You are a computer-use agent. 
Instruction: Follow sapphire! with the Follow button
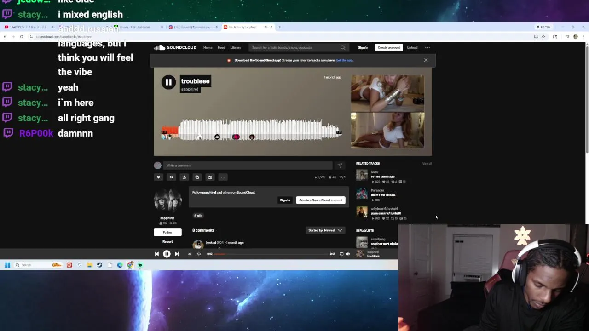click(x=167, y=232)
